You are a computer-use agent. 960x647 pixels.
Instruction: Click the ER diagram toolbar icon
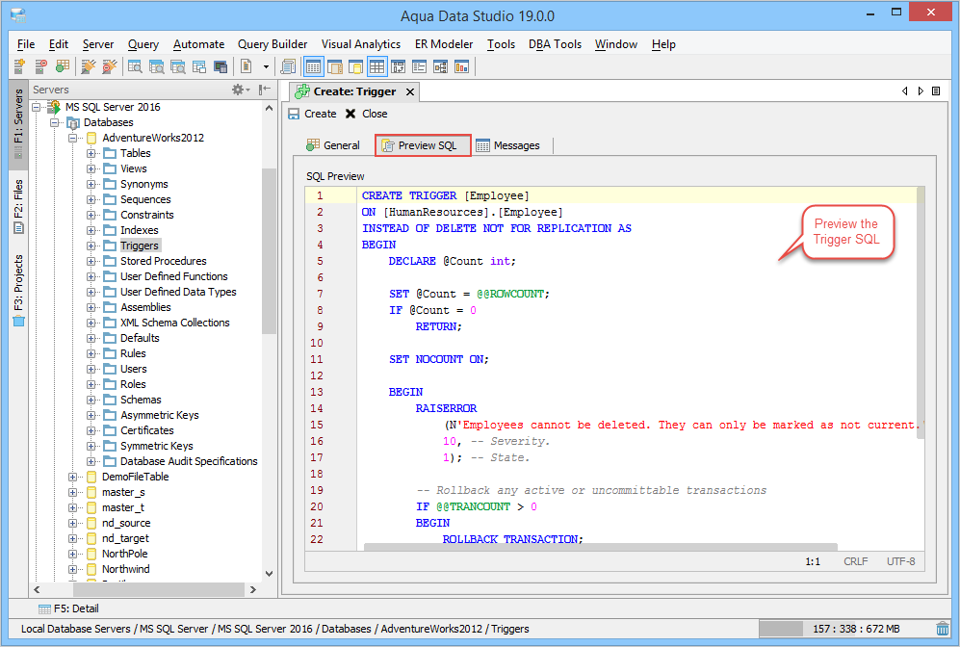click(x=440, y=66)
